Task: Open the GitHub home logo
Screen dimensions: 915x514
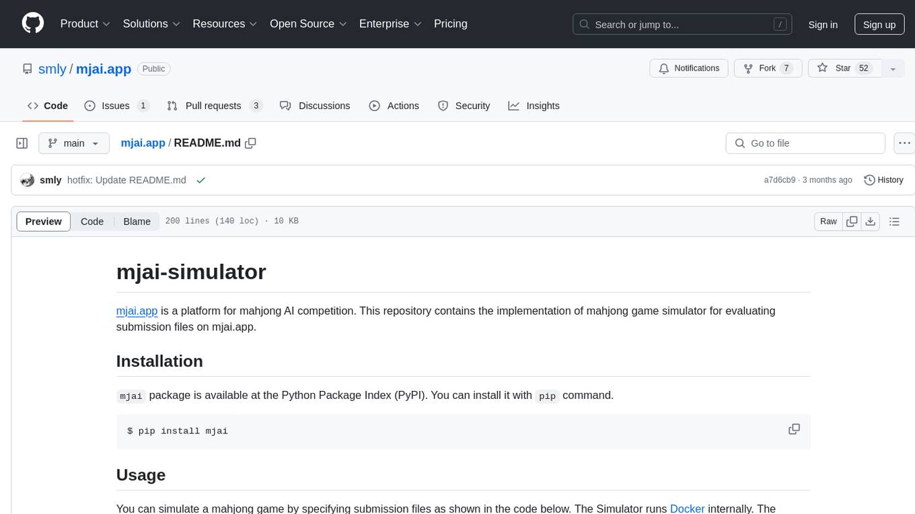Action: pos(33,24)
